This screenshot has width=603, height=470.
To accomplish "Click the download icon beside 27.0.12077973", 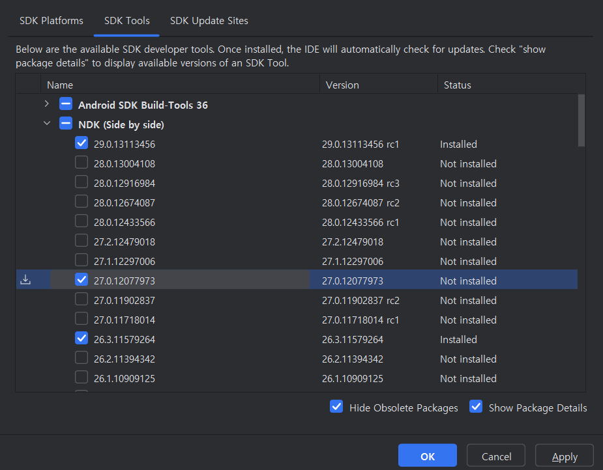I will 25,280.
